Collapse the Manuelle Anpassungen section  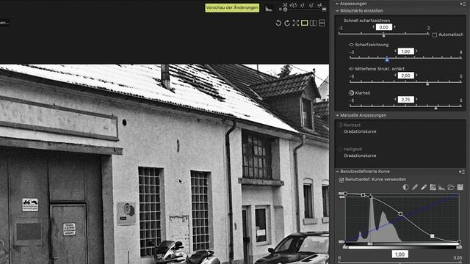pyautogui.click(x=337, y=115)
